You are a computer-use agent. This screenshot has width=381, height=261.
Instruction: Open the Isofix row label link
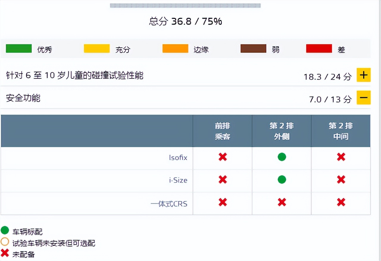(178, 158)
